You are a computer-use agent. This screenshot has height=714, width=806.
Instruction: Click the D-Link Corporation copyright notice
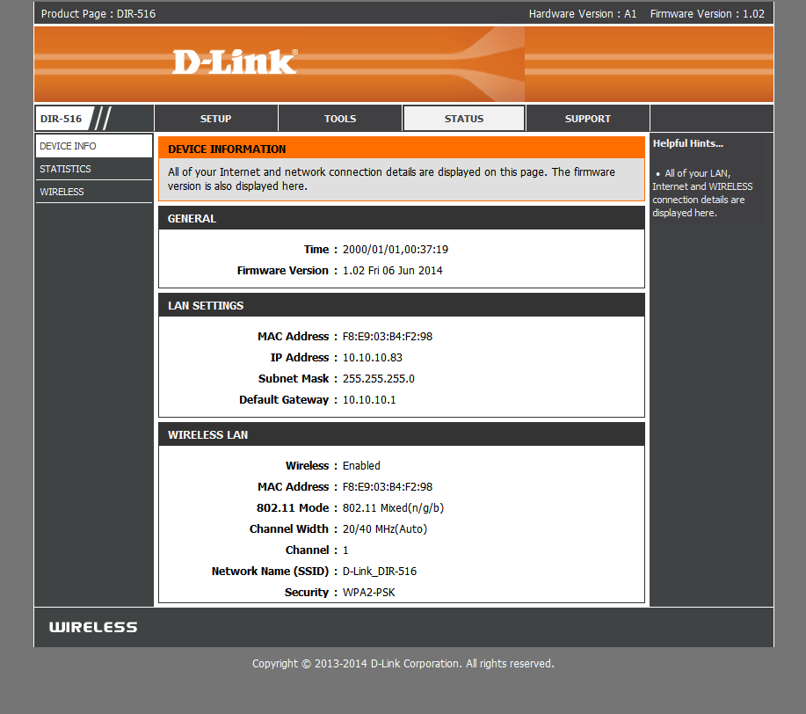[x=403, y=664]
